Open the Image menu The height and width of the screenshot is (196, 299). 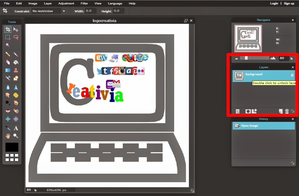[x=33, y=4]
